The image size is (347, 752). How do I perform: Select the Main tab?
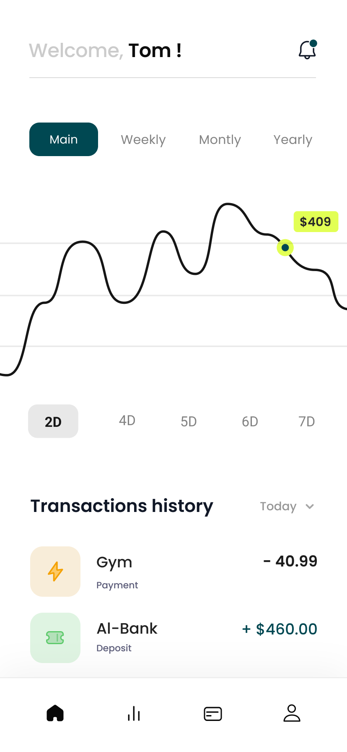tap(64, 139)
